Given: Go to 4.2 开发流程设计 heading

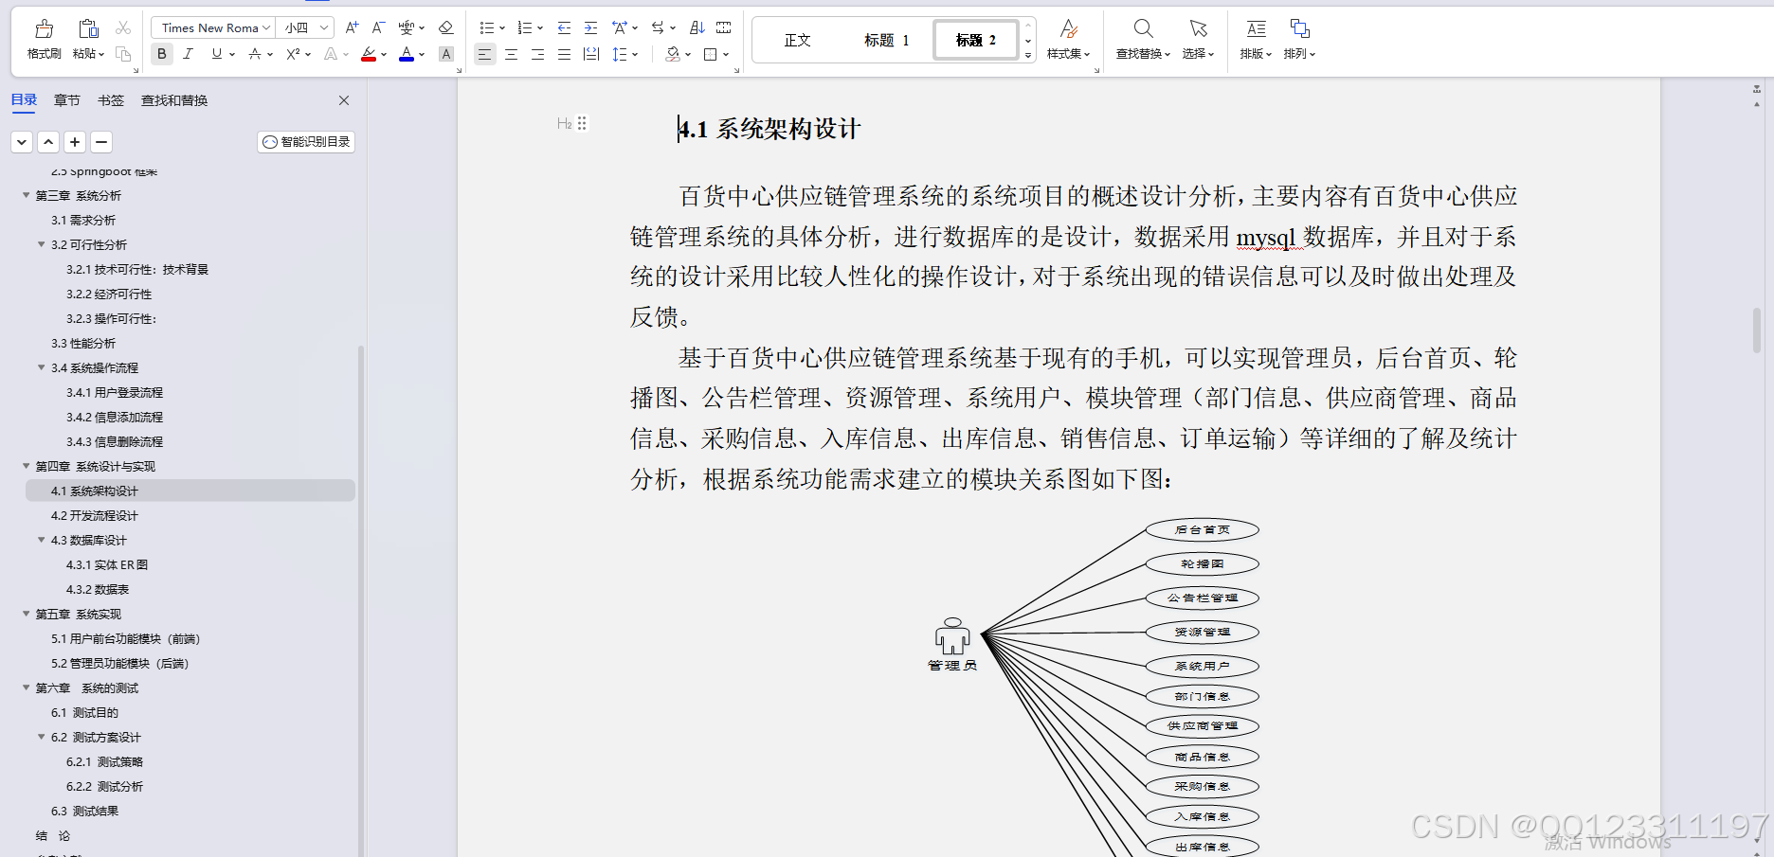Looking at the screenshot, I should [x=95, y=515].
